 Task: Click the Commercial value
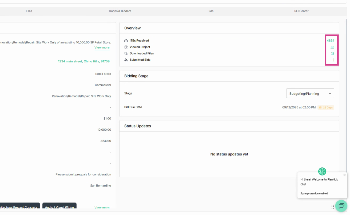tap(103, 85)
